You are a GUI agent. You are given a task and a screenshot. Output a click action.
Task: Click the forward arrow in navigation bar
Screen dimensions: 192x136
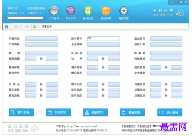click(26, 26)
